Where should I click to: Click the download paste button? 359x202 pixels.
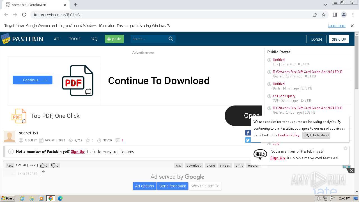tap(194, 166)
